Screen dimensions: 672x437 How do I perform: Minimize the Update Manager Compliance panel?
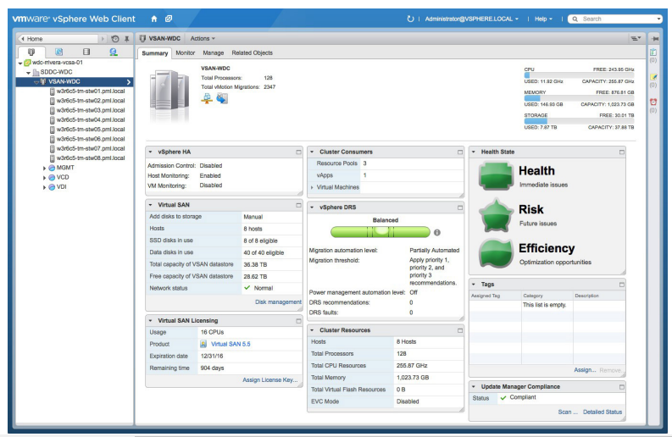(622, 387)
